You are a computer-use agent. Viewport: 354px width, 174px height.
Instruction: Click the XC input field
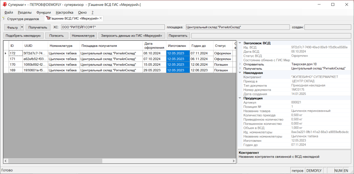113,27
